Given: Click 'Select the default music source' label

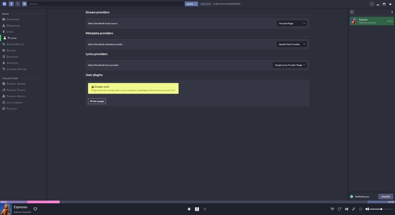Looking at the screenshot, I should [103, 23].
